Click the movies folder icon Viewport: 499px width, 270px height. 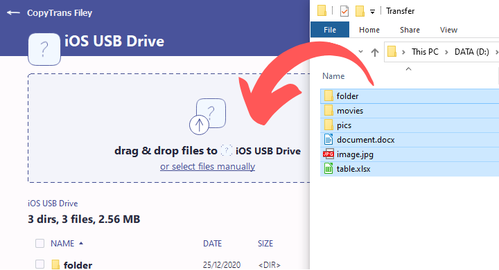point(329,110)
